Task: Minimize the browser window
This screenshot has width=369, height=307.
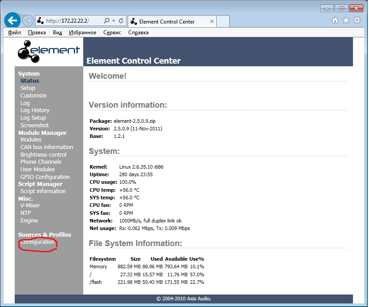Action: (327, 8)
